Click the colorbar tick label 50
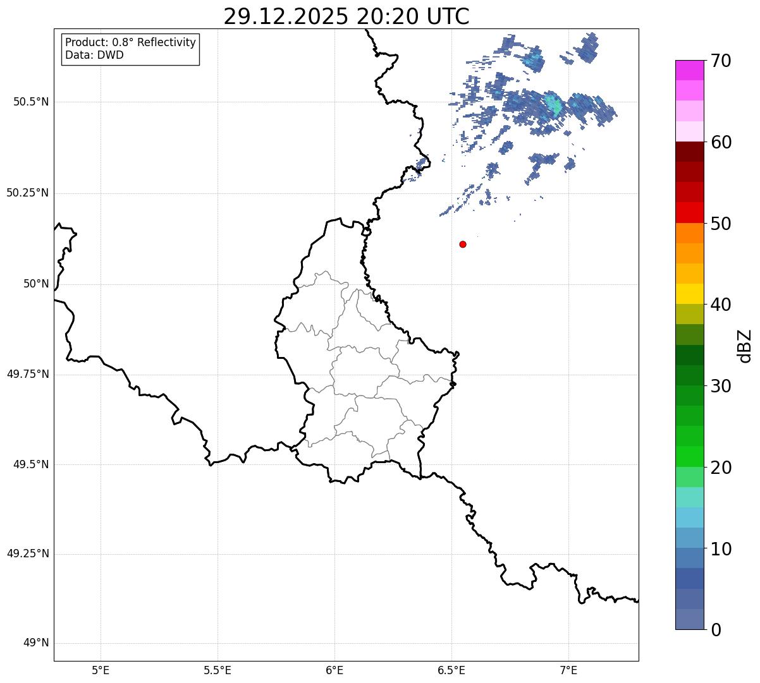 721,224
